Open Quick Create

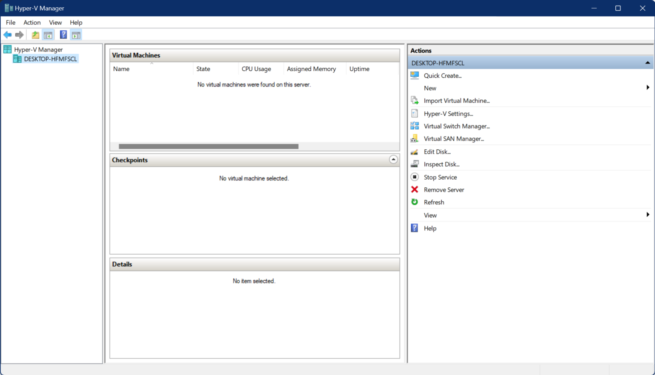(x=442, y=76)
